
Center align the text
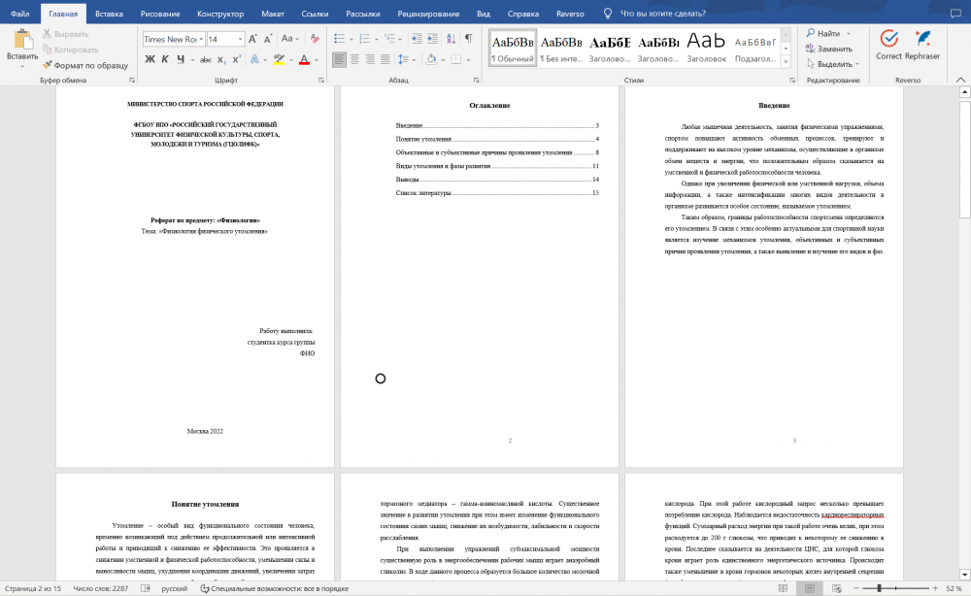[x=354, y=59]
